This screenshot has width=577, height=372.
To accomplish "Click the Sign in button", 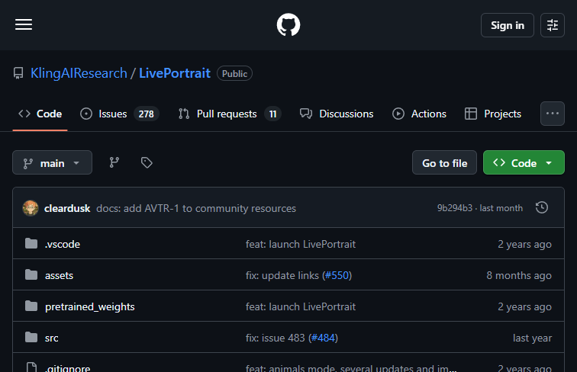I will point(507,25).
